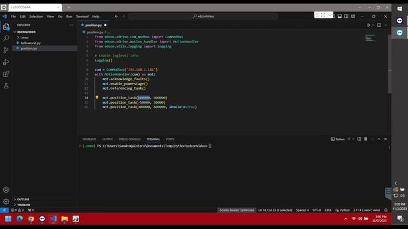Open the launch profile dropdown beside plus
408x229 pixels.
[353, 139]
